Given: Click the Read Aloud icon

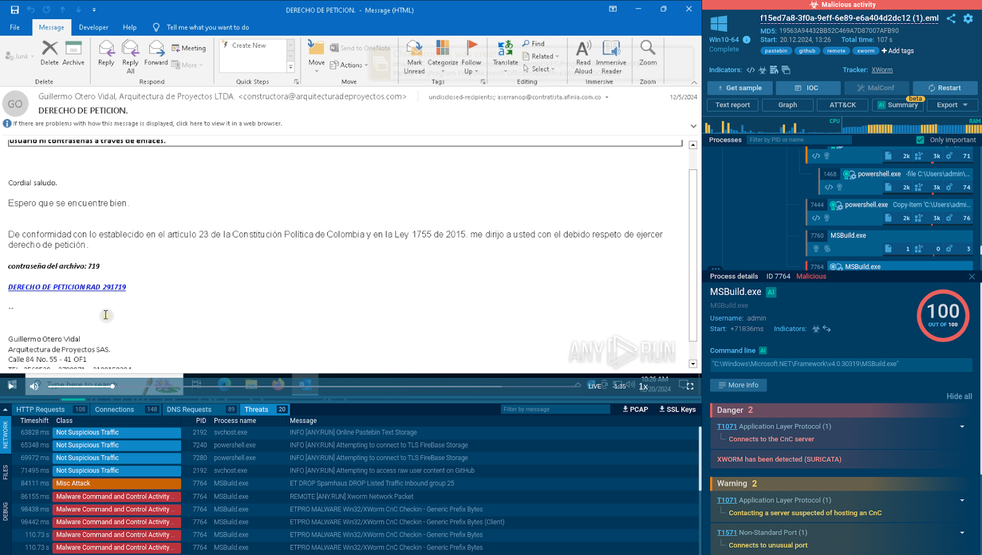Looking at the screenshot, I should click(584, 48).
